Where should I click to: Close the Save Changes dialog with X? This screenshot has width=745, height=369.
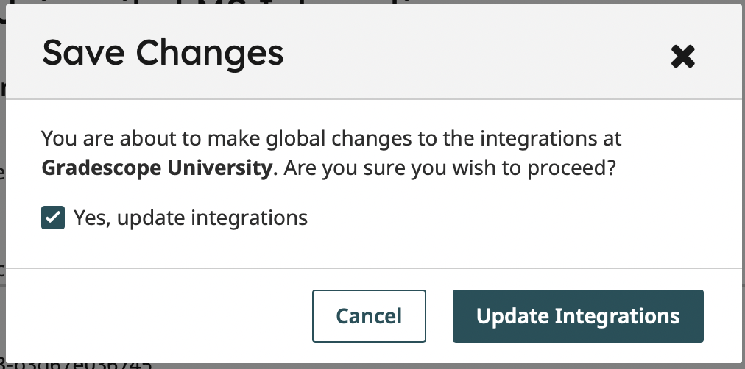(682, 57)
